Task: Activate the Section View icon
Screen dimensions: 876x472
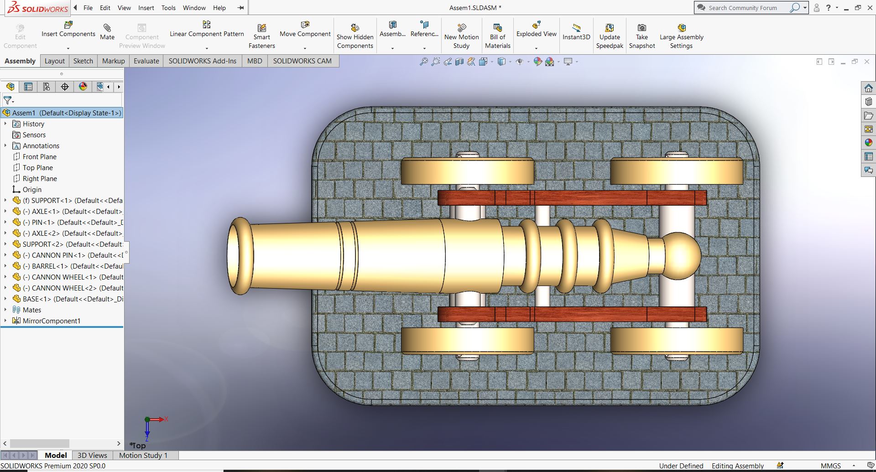Action: point(459,62)
